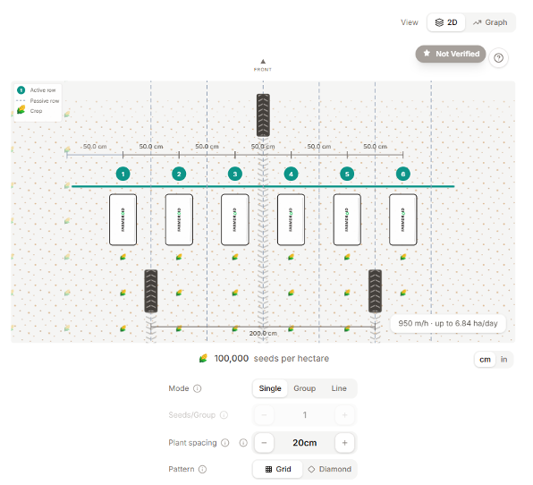Screen dimensions: 533x485
Task: Click the Seeds/Group value field
Action: 305,415
